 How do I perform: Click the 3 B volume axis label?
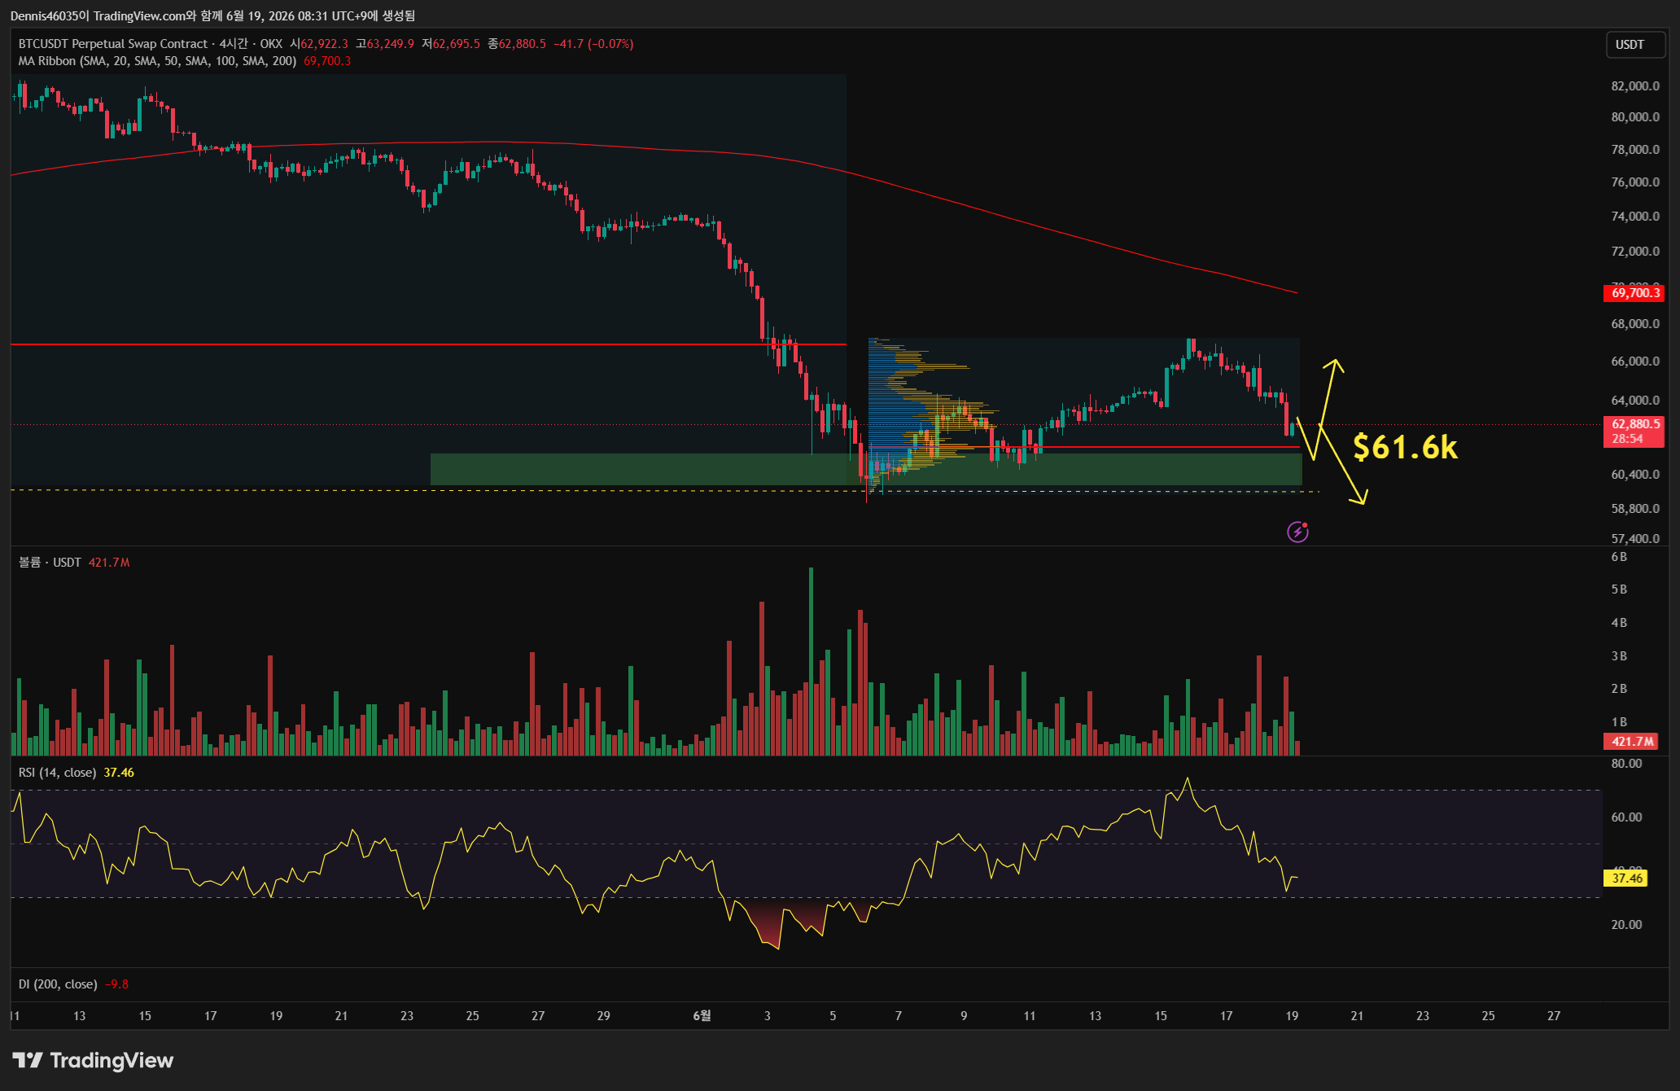click(1619, 656)
